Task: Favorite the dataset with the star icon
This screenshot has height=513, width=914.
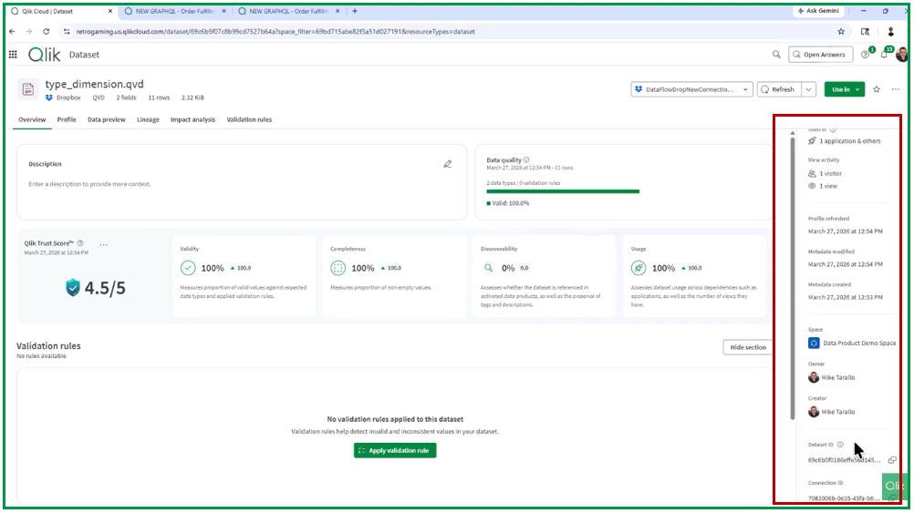Action: click(877, 89)
